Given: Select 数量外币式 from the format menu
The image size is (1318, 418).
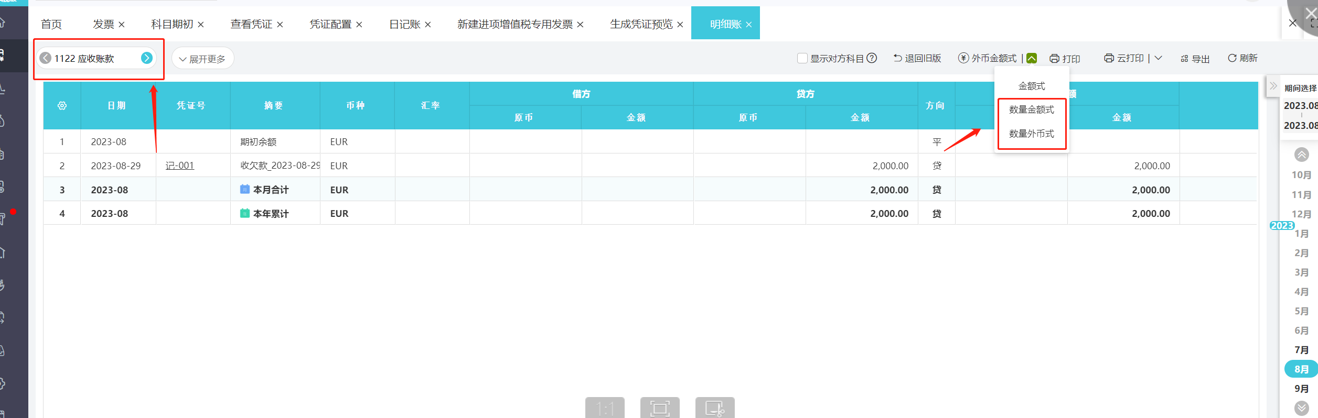Looking at the screenshot, I should [1032, 134].
